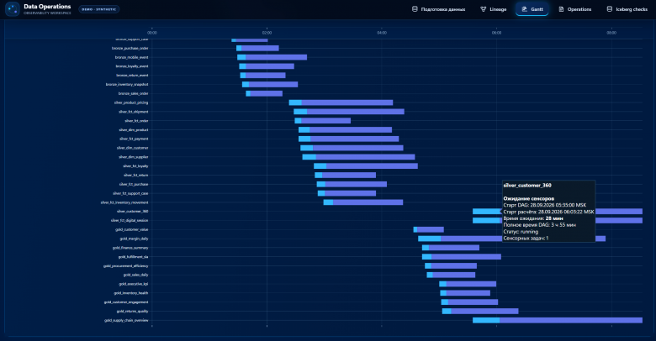
Task: Click the 02:00 time axis label
Action: click(x=267, y=33)
